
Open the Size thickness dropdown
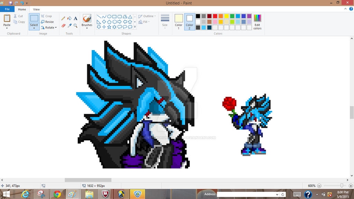pyautogui.click(x=165, y=22)
